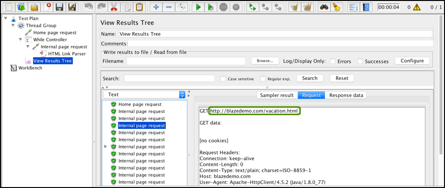Collapse the While Controller node
Image resolution: width=445 pixels, height=188 pixels.
(x=20, y=40)
